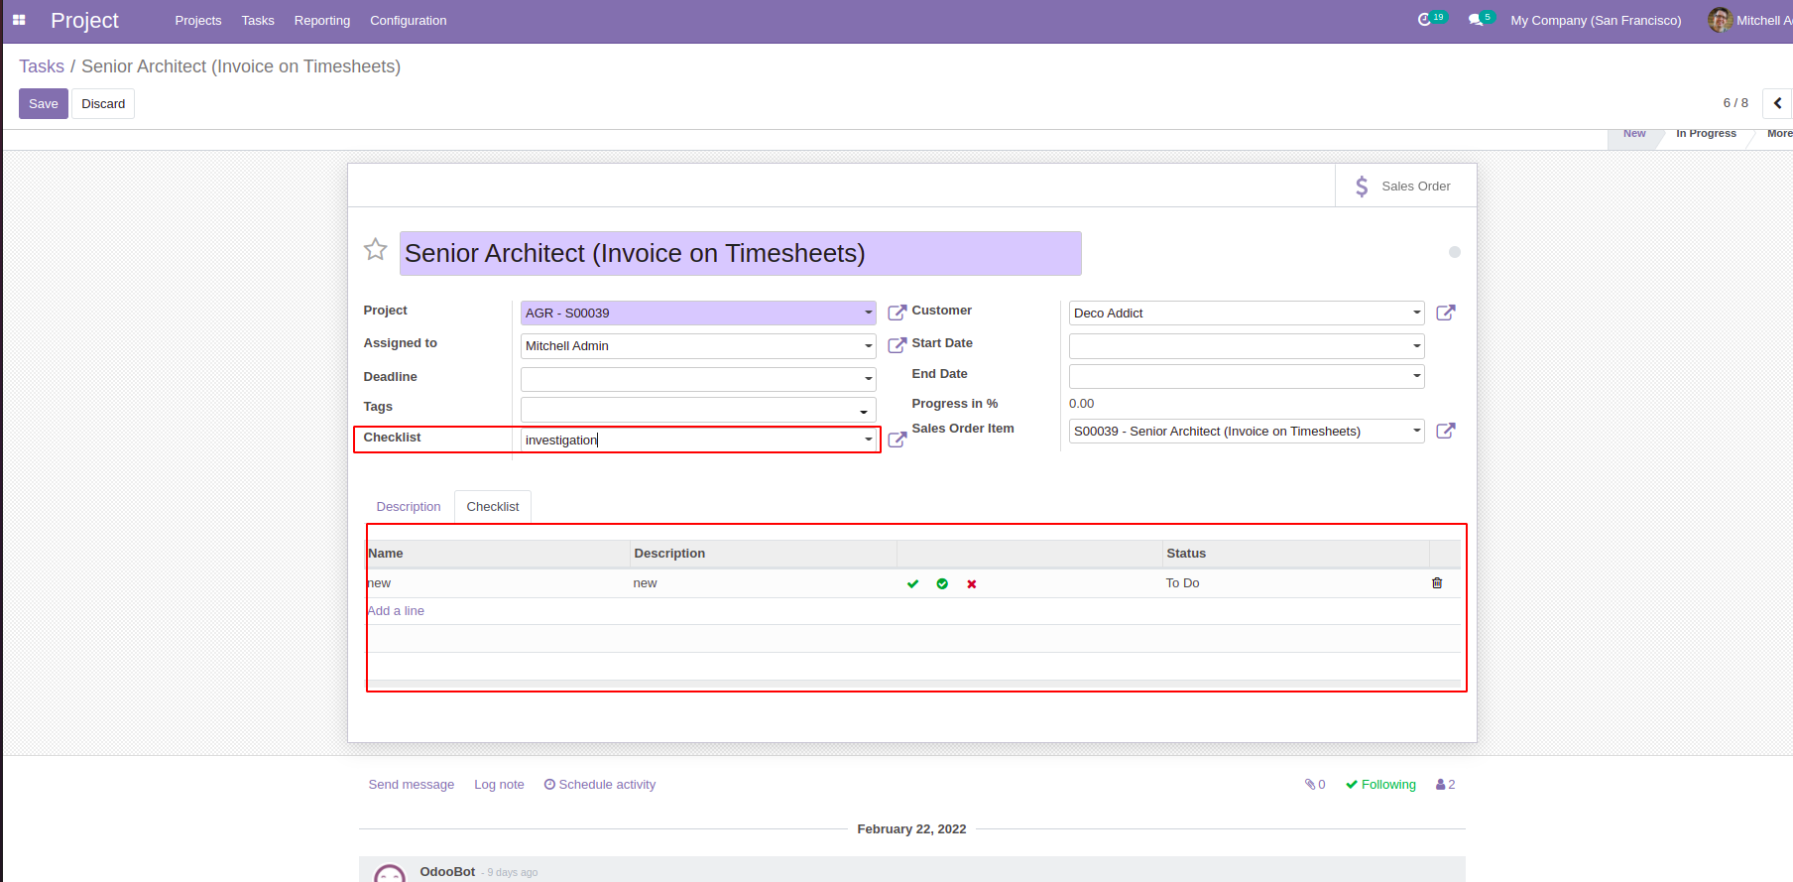Sort by Name column header
The height and width of the screenshot is (882, 1793).
coord(499,554)
